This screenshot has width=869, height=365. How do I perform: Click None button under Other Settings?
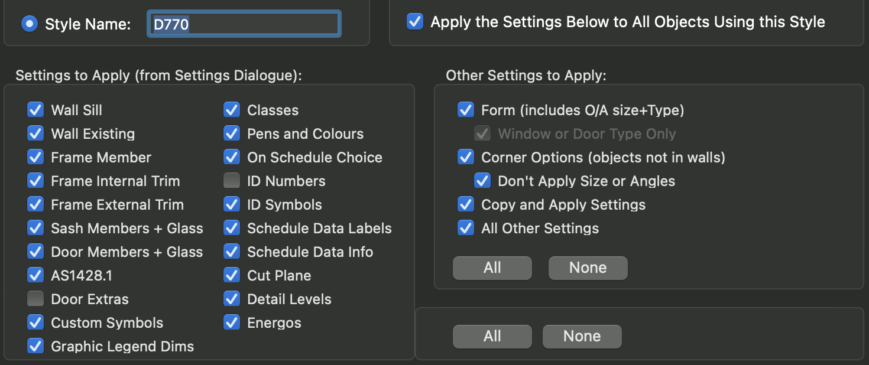[588, 268]
